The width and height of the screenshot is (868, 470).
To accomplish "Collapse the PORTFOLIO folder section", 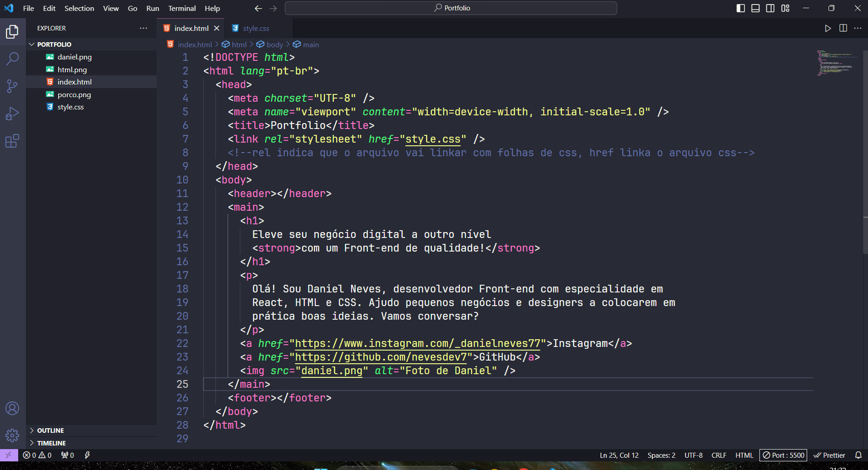I will point(91,45).
